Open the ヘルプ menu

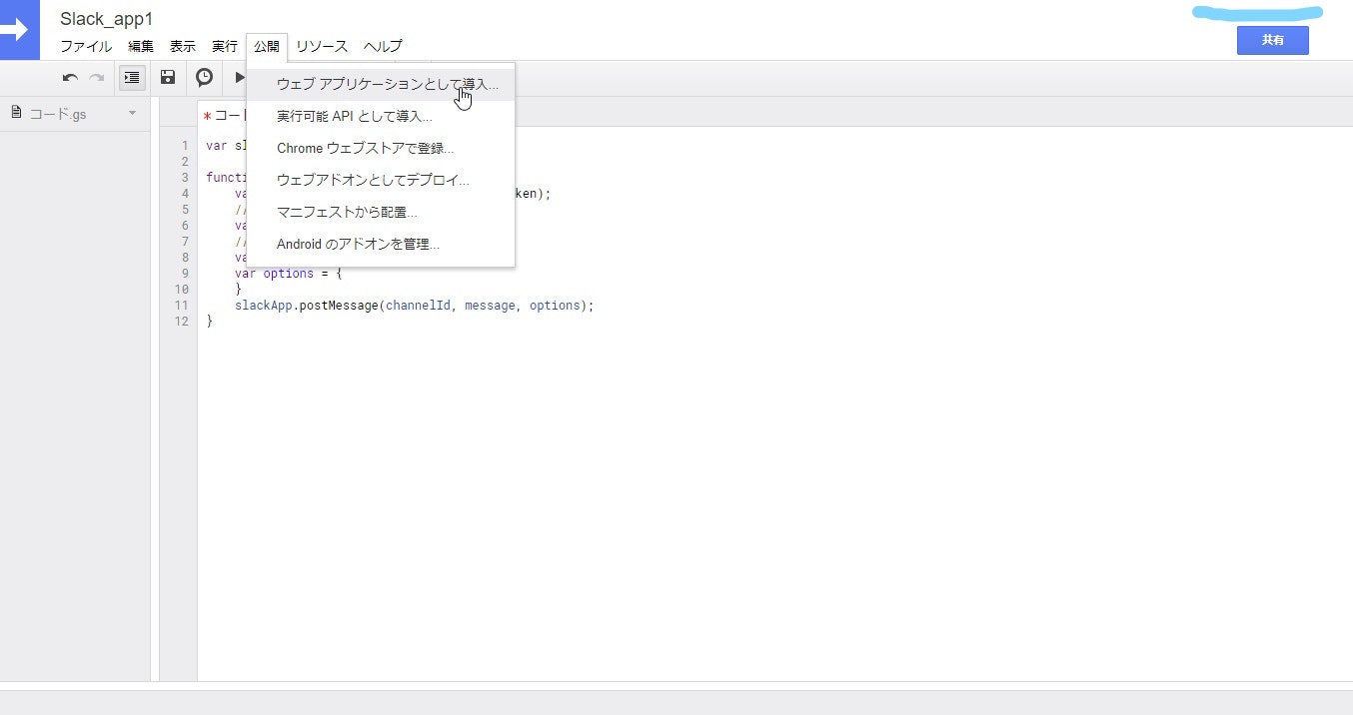(383, 46)
